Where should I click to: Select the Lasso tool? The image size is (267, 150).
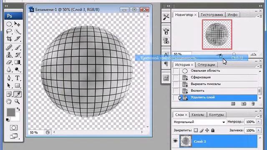pyautogui.click(x=9, y=31)
